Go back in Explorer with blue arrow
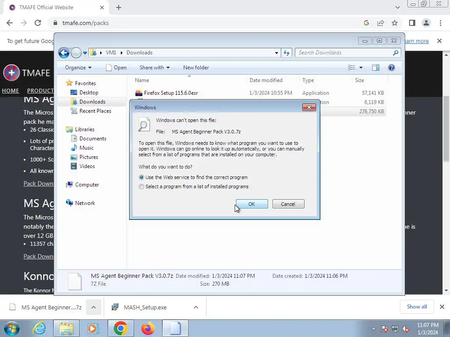Viewport: 450px width, 337px height. 64,53
